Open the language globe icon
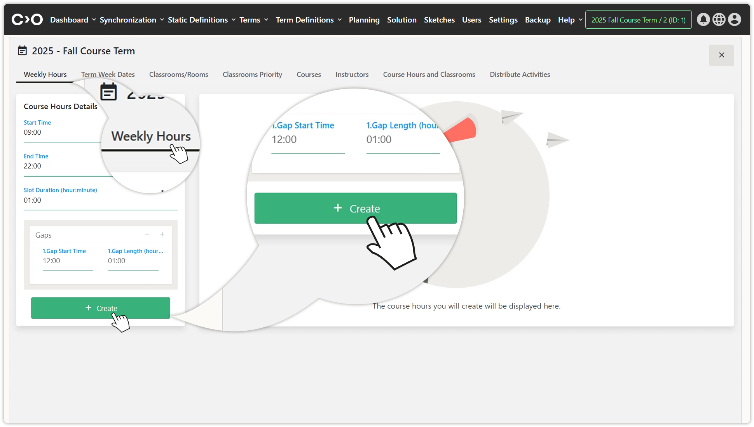This screenshot has width=754, height=427. pos(719,19)
